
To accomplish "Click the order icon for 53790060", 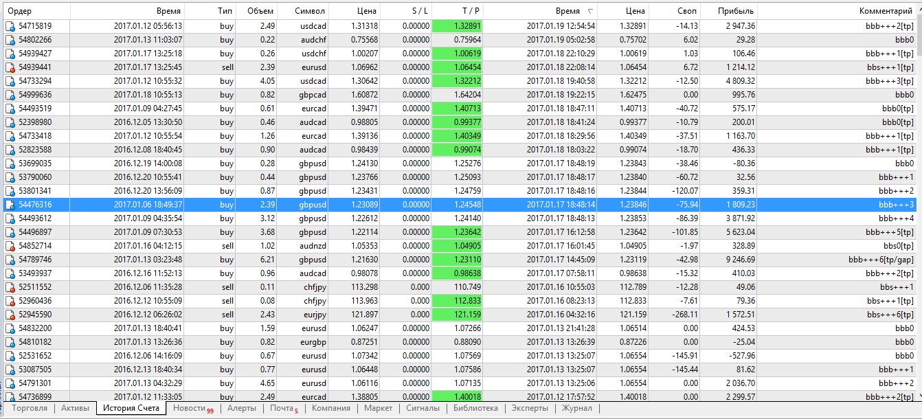I will click(10, 177).
